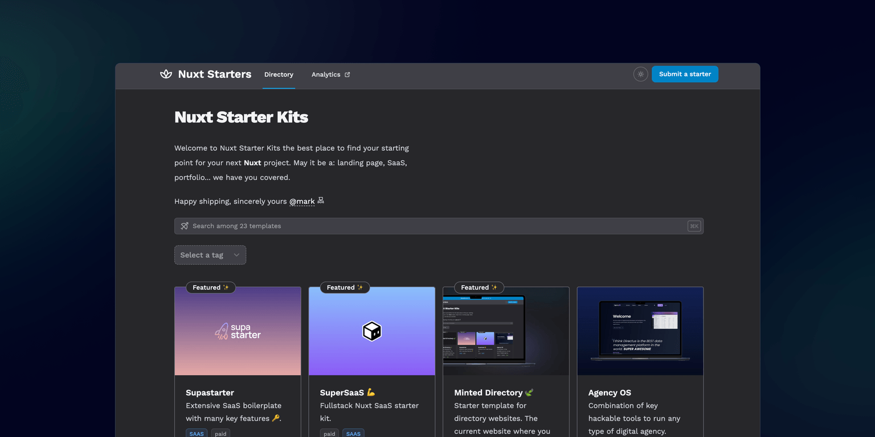Open the Minted Directory preview thumbnail
Screen dimensions: 875x437
click(506, 331)
